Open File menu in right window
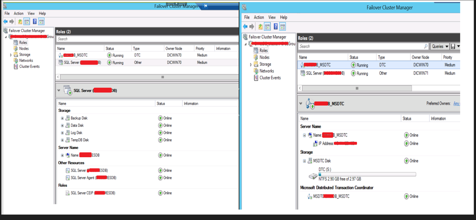This screenshot has width=476, height=220. (x=247, y=17)
